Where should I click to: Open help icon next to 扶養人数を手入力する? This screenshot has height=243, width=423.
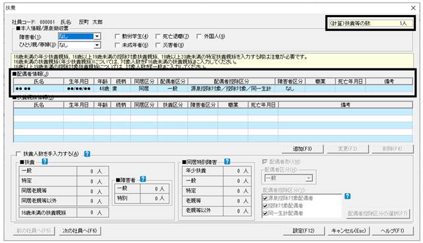tap(87, 153)
